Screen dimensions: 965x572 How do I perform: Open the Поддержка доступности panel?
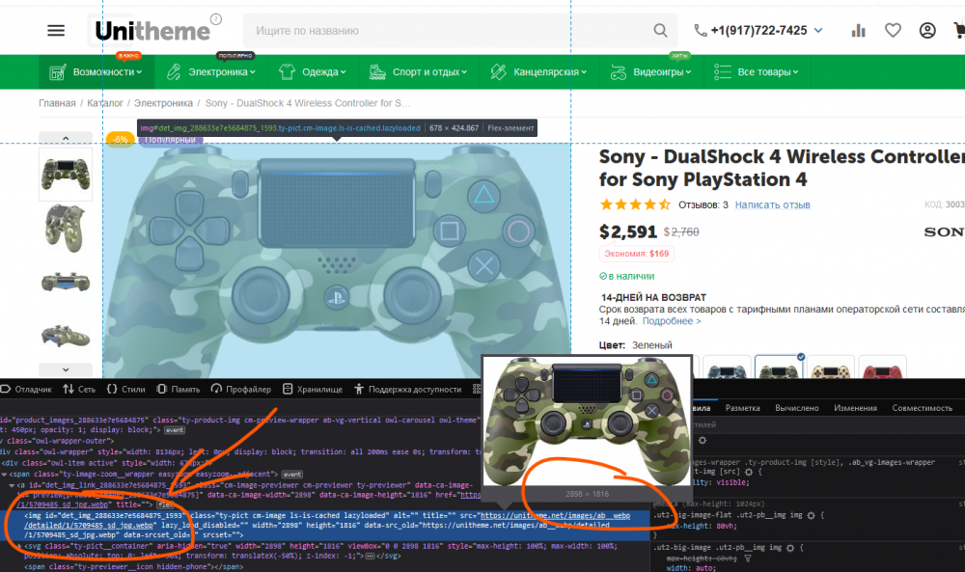(407, 389)
